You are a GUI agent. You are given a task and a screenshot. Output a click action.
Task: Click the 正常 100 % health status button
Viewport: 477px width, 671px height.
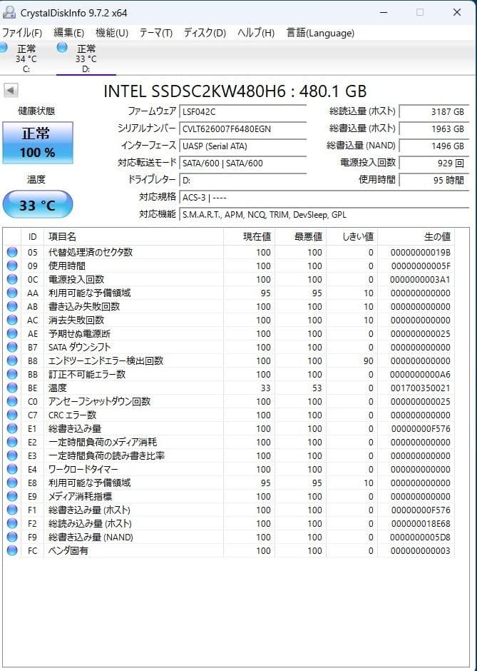click(38, 143)
